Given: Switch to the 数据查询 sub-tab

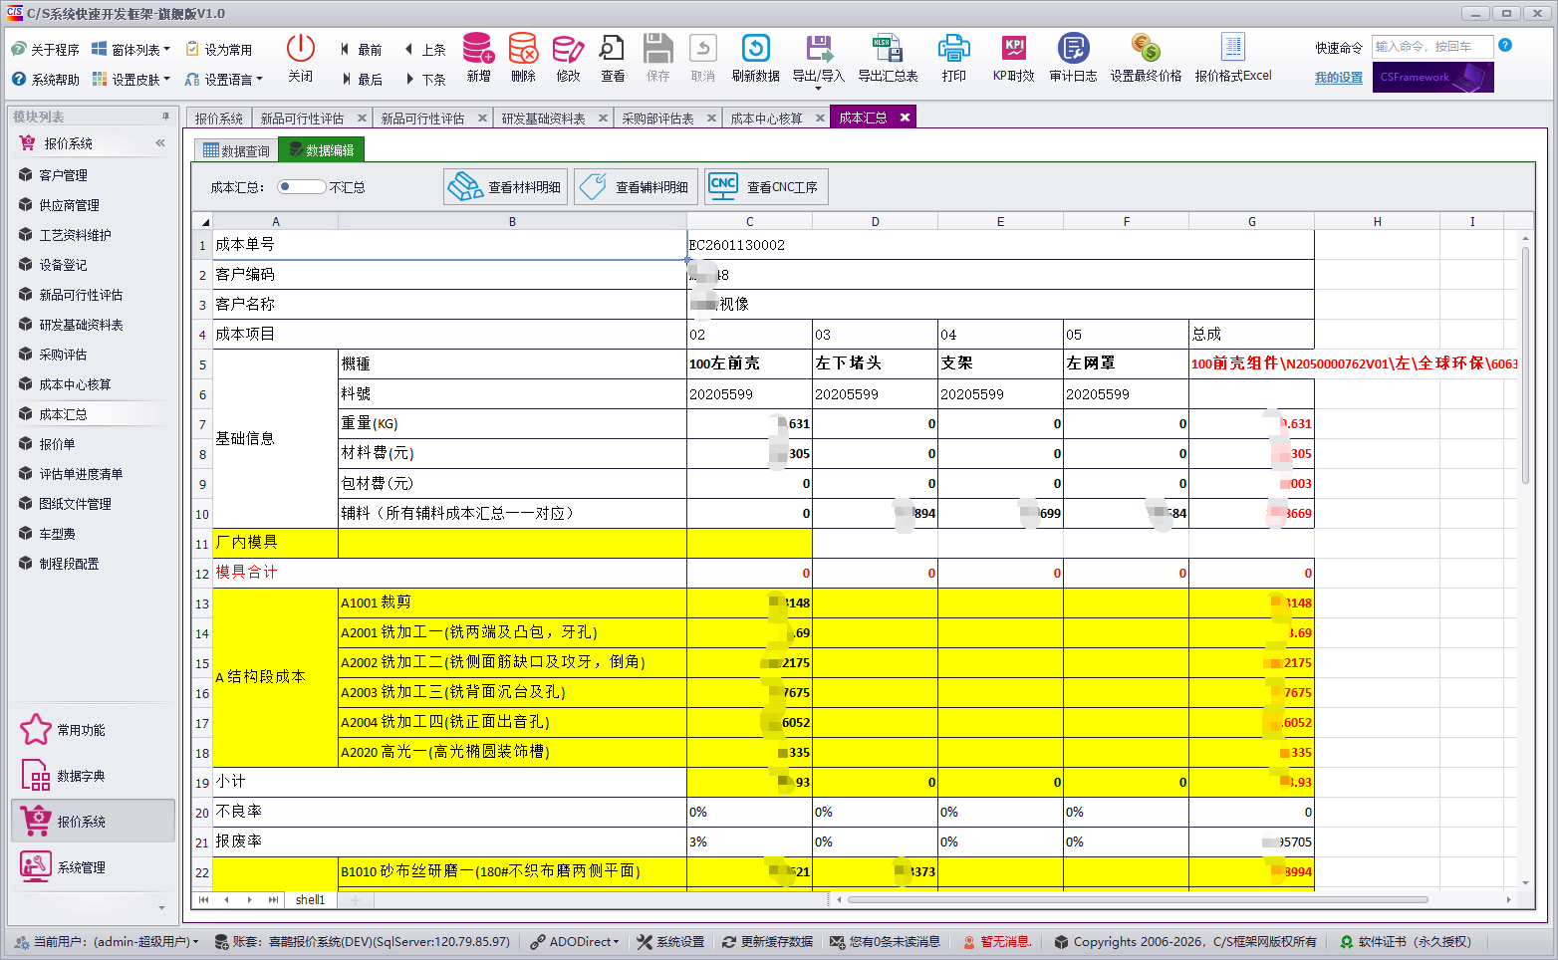Looking at the screenshot, I should tap(236, 150).
